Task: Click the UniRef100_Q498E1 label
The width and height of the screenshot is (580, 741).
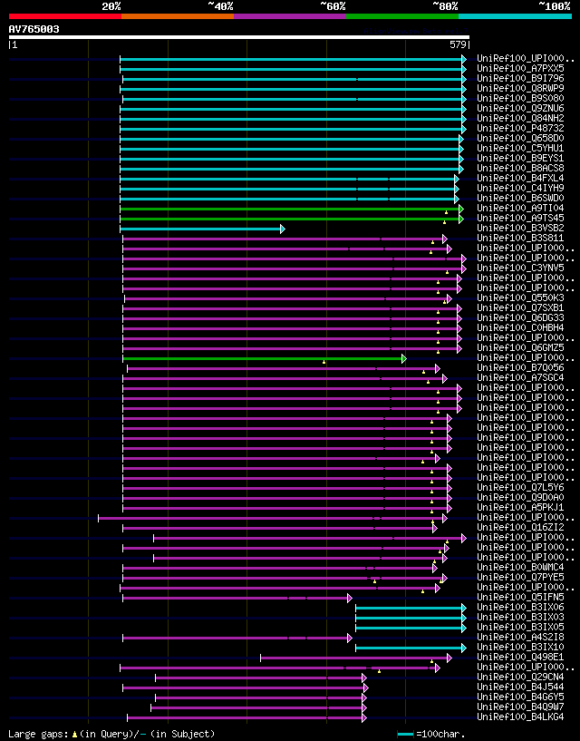Action: coord(520,658)
